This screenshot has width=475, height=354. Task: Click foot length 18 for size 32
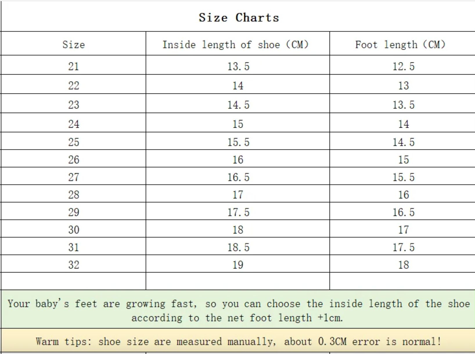(403, 265)
